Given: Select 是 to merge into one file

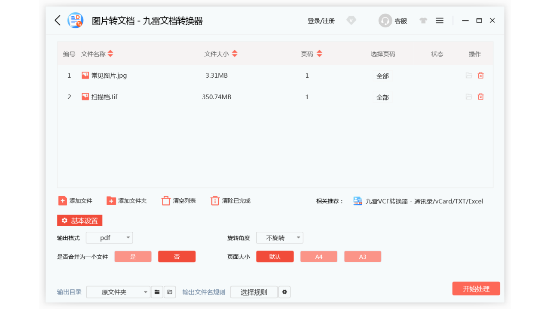Looking at the screenshot, I should click(133, 256).
